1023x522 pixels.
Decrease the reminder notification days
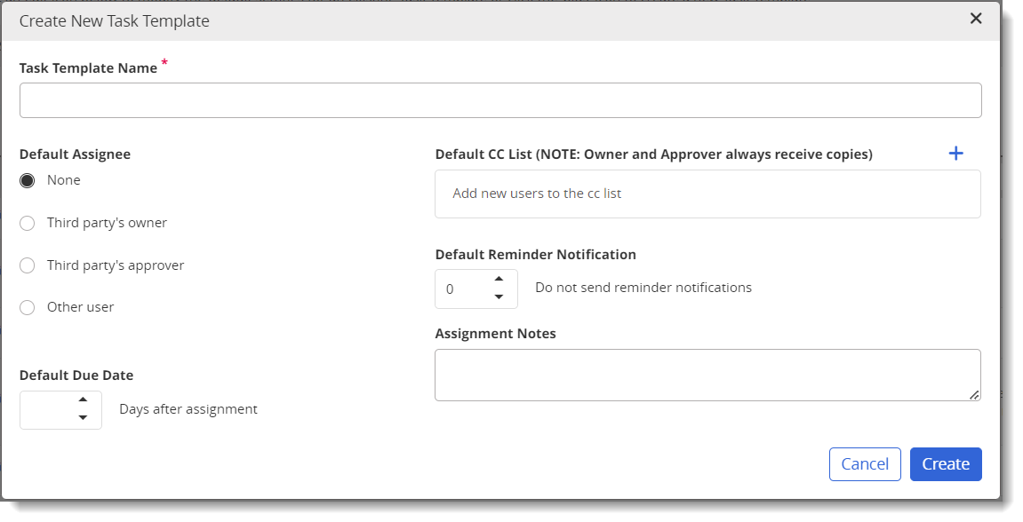pos(500,297)
